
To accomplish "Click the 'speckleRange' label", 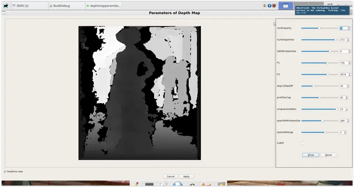I will [x=285, y=132].
